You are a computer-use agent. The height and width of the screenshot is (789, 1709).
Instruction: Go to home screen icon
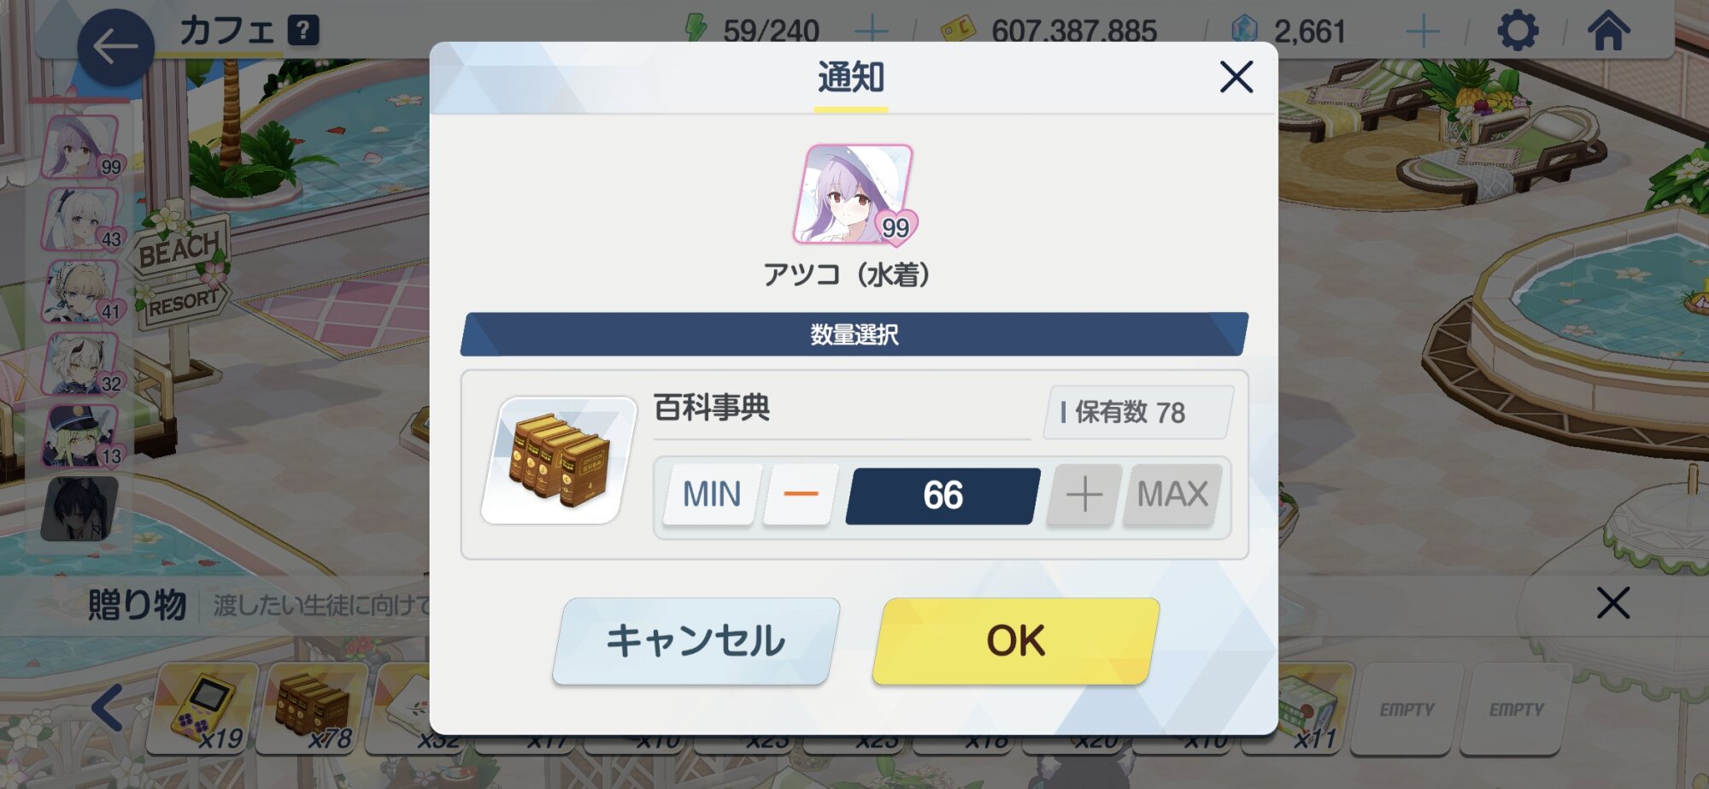tap(1608, 32)
